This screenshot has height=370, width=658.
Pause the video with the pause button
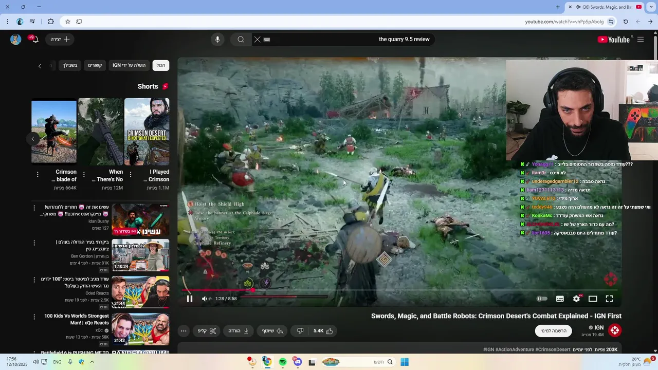click(x=189, y=299)
